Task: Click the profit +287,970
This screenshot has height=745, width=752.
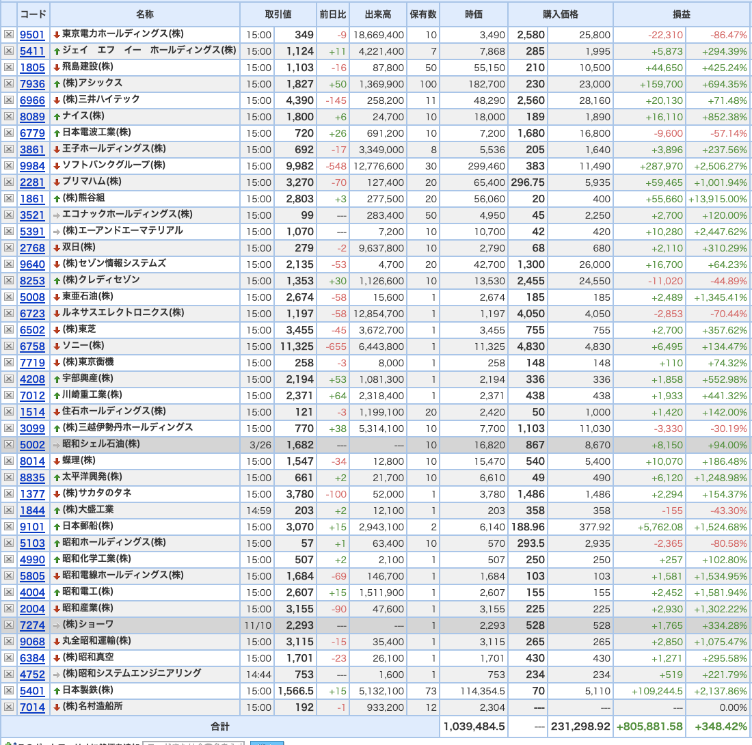Action: pyautogui.click(x=661, y=166)
